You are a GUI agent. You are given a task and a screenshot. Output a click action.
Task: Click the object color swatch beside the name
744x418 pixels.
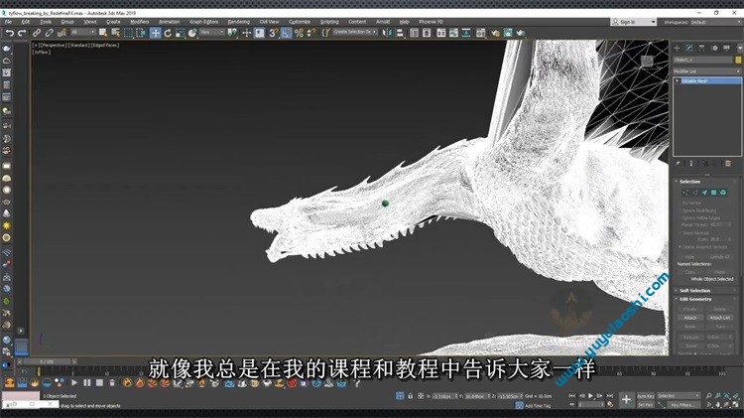click(x=738, y=60)
